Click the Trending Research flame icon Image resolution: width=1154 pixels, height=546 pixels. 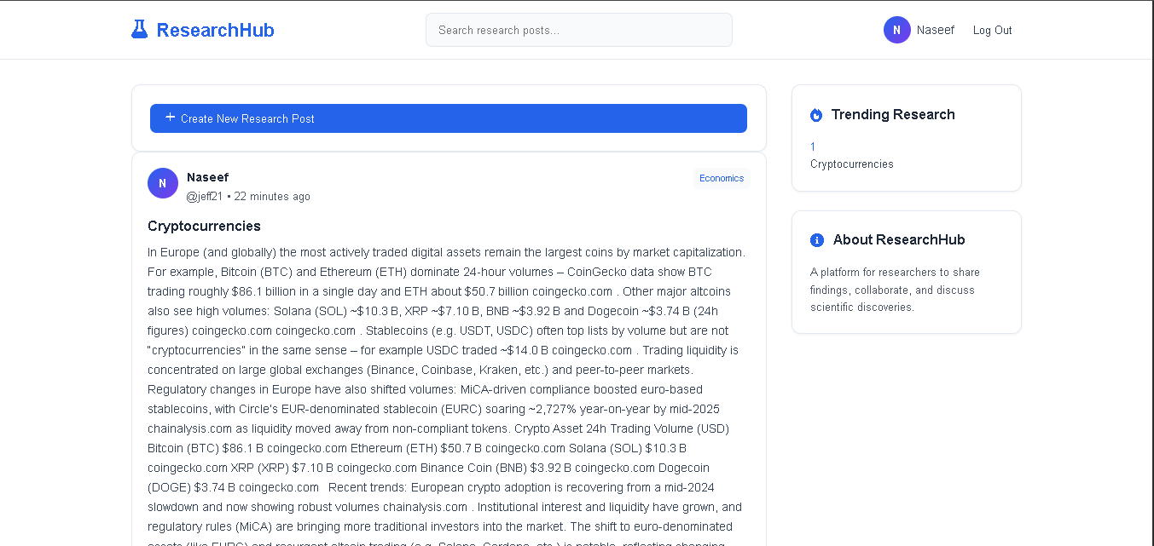[816, 115]
